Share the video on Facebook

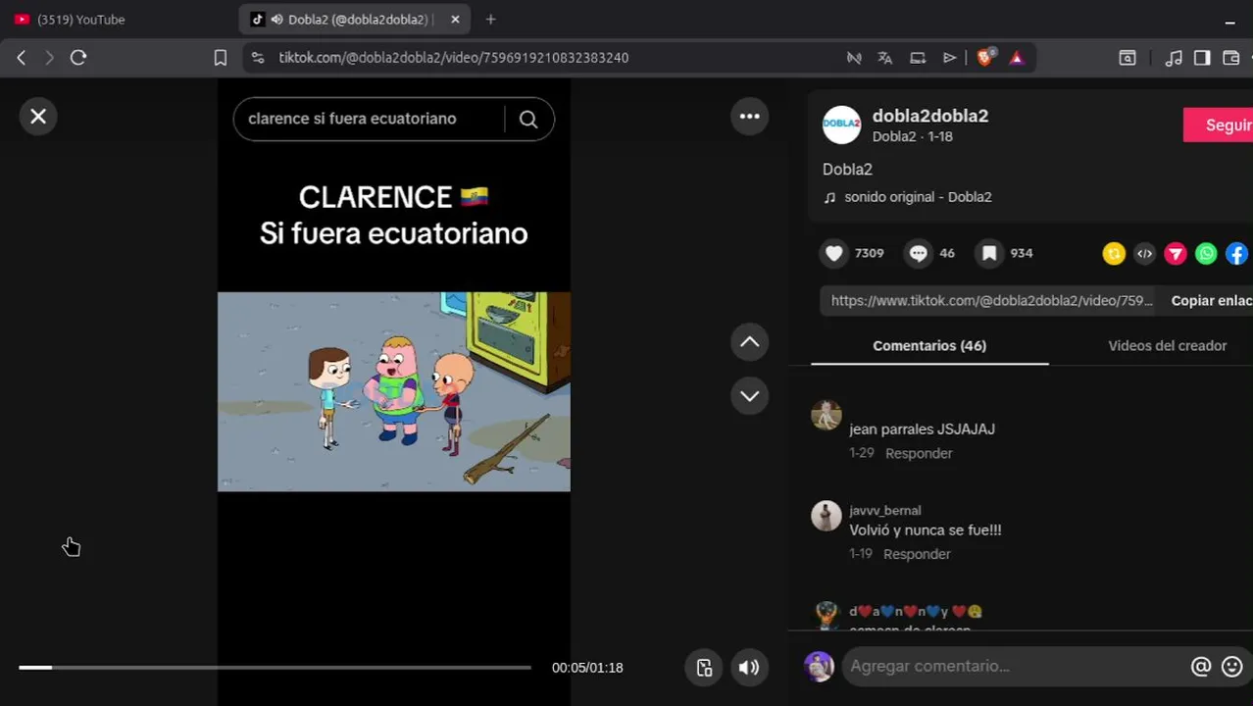pos(1237,254)
